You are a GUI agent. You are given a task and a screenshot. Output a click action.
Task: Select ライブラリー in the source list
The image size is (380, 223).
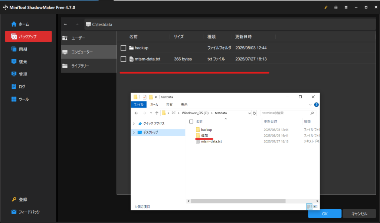(x=89, y=66)
